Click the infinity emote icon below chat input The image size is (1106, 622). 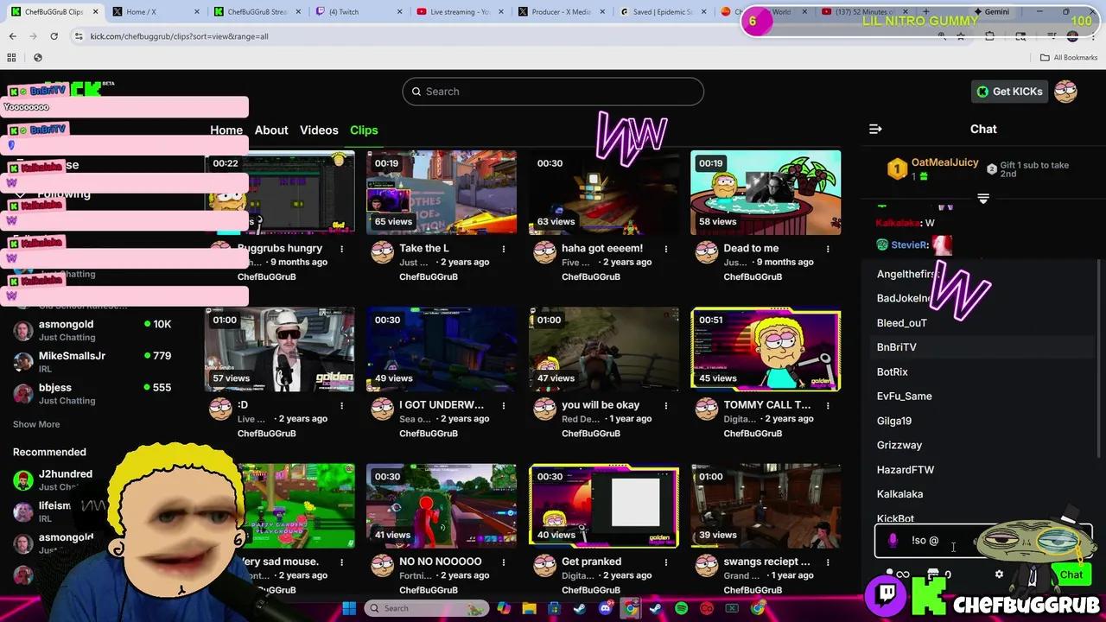[905, 574]
